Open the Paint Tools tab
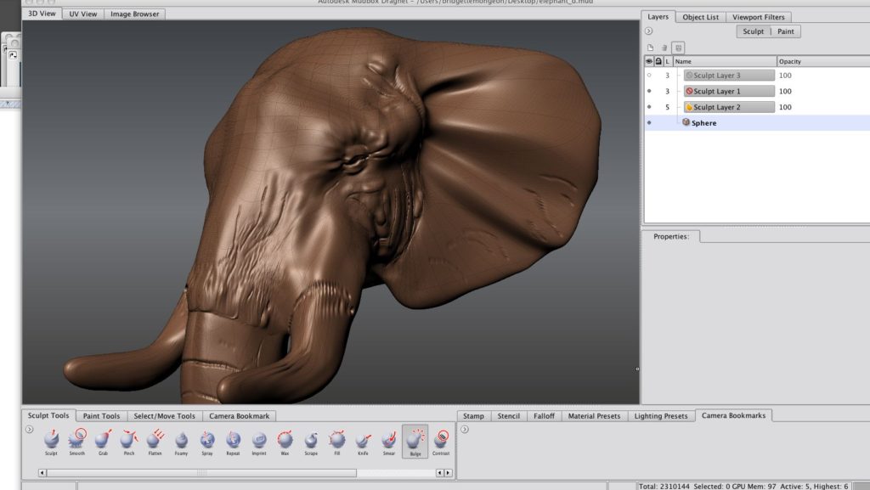 (x=101, y=416)
